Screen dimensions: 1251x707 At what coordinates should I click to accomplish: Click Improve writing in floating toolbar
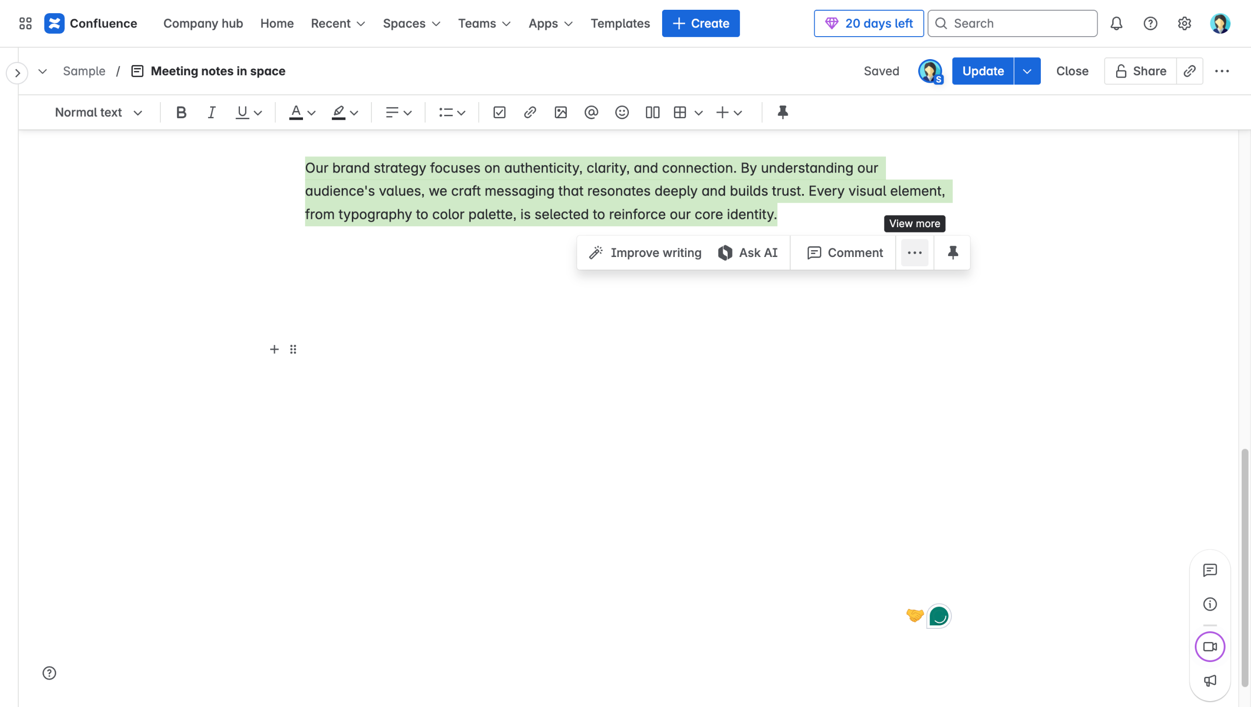tap(646, 253)
